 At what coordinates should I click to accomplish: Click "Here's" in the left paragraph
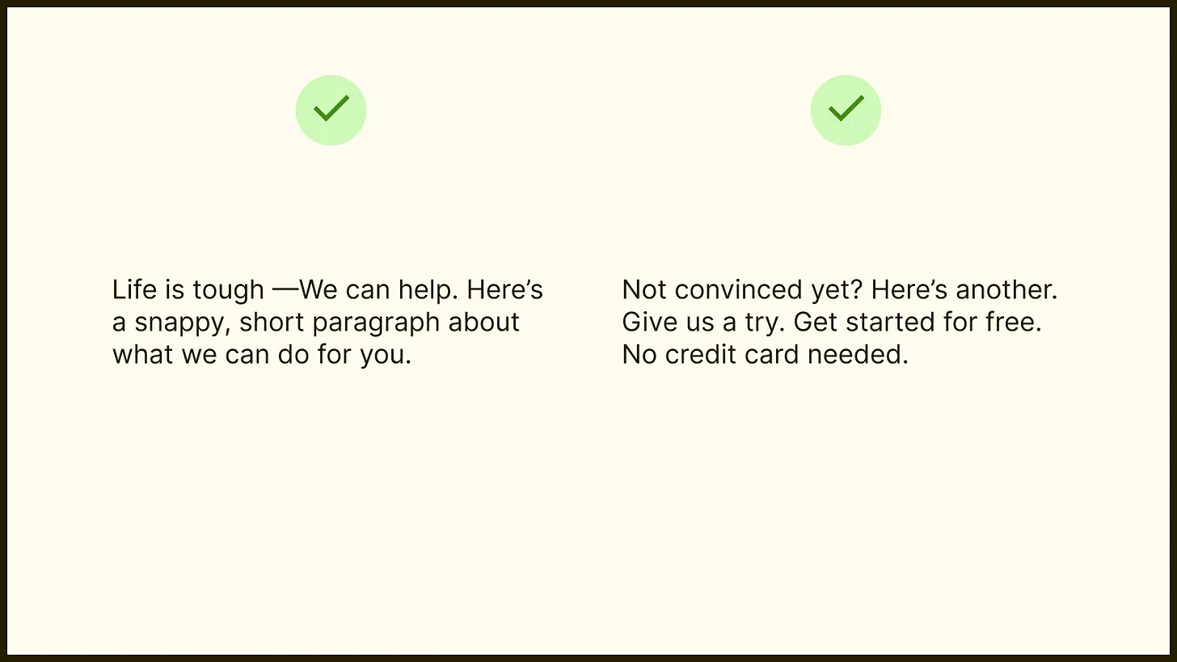tap(504, 289)
